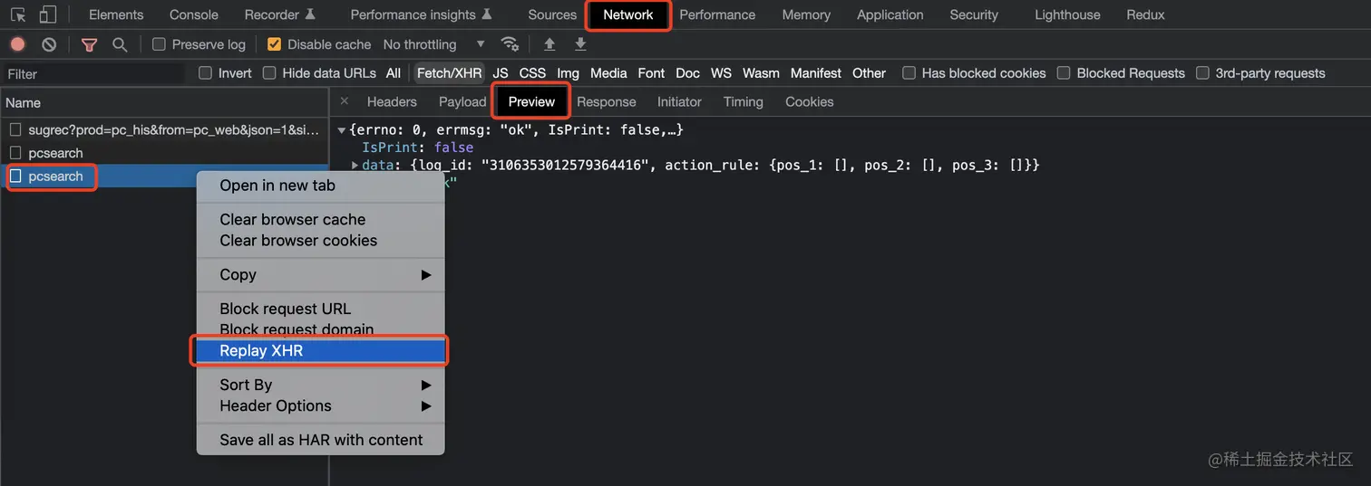Screen dimensions: 1371x486
Task: Enable Has blocked cookies checkbox
Action: pos(909,73)
